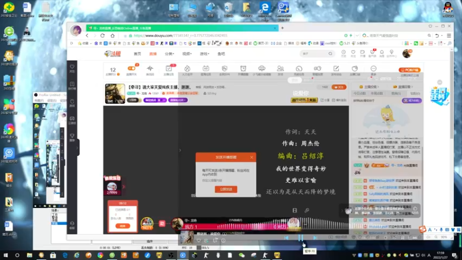
Task: Open the circled dash 更多 more icon
Action: click(373, 68)
